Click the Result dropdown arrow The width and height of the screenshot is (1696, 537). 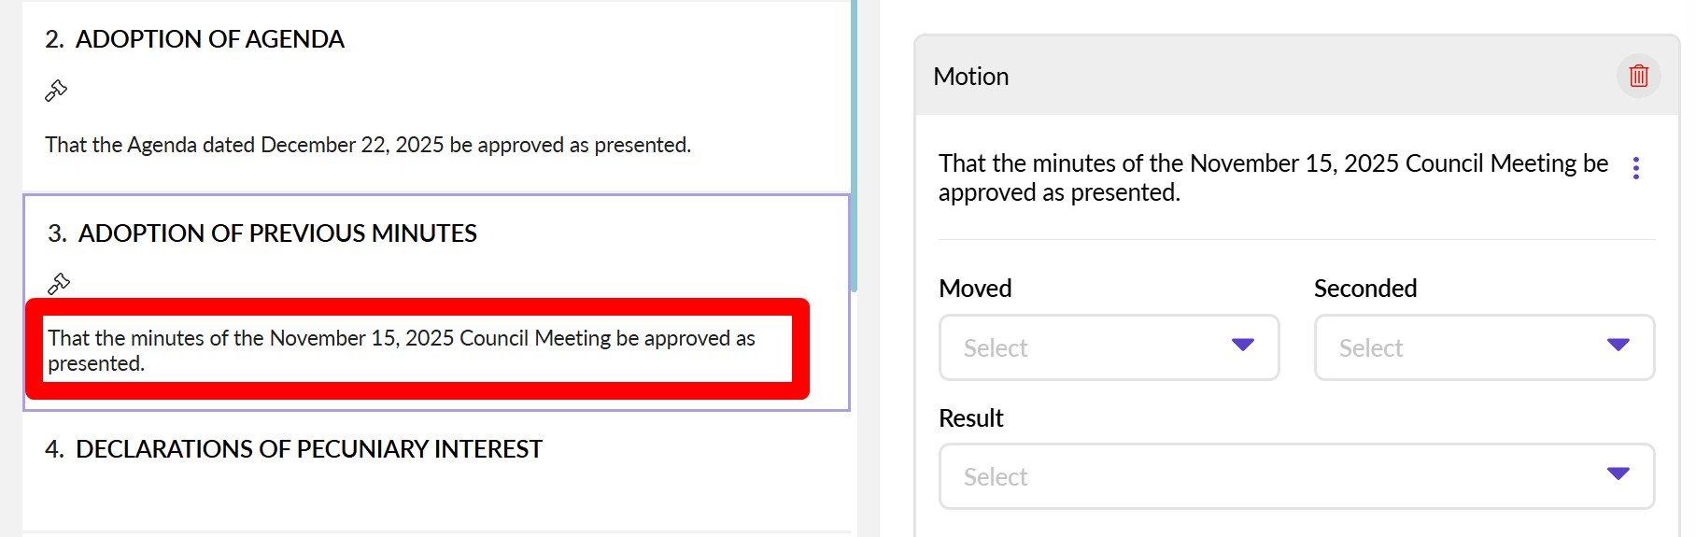[1618, 474]
